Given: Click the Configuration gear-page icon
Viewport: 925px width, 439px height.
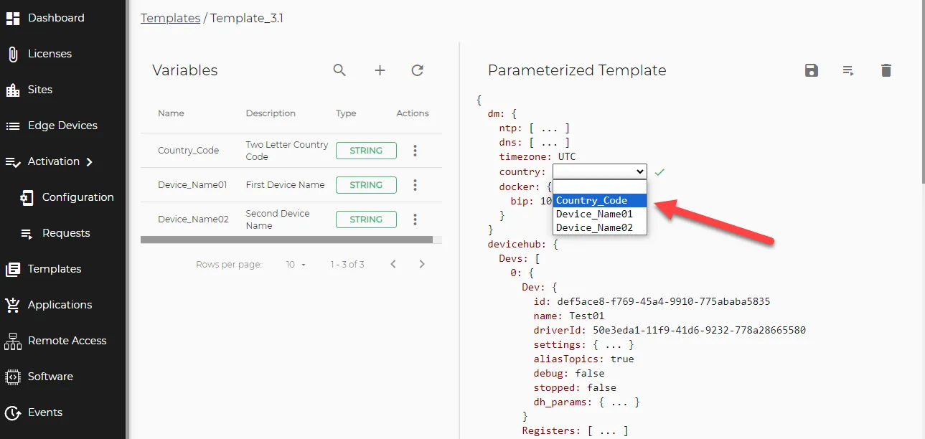Looking at the screenshot, I should click(x=27, y=197).
